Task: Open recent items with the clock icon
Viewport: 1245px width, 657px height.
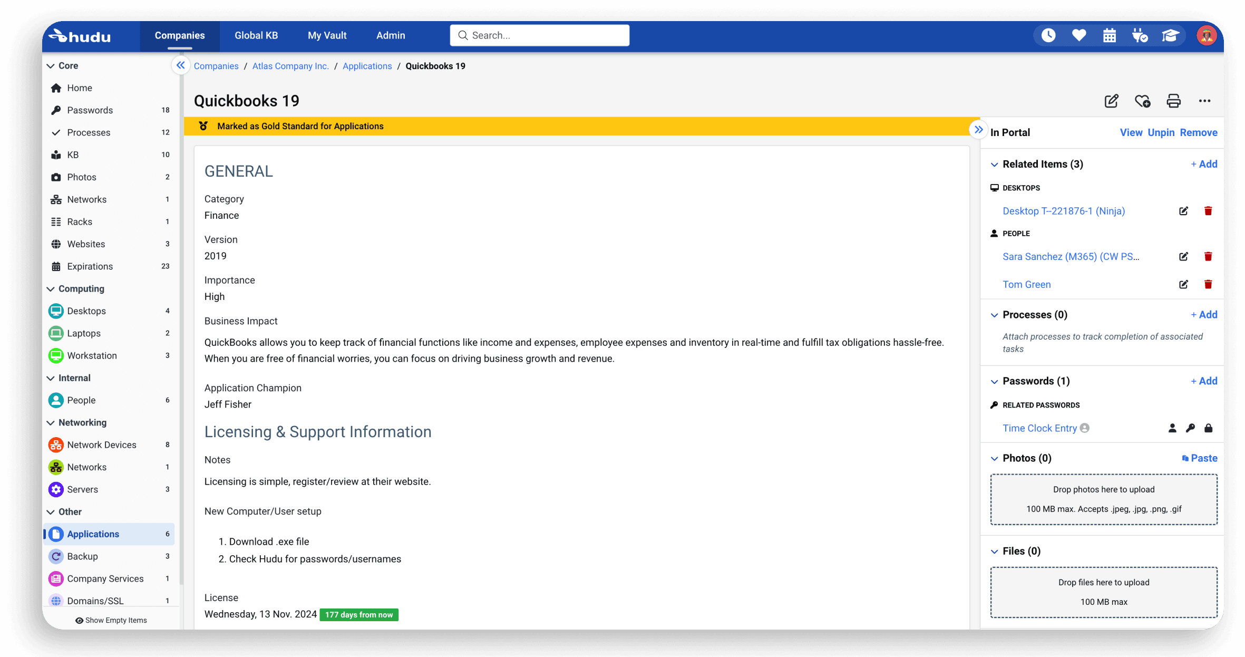Action: coord(1048,35)
